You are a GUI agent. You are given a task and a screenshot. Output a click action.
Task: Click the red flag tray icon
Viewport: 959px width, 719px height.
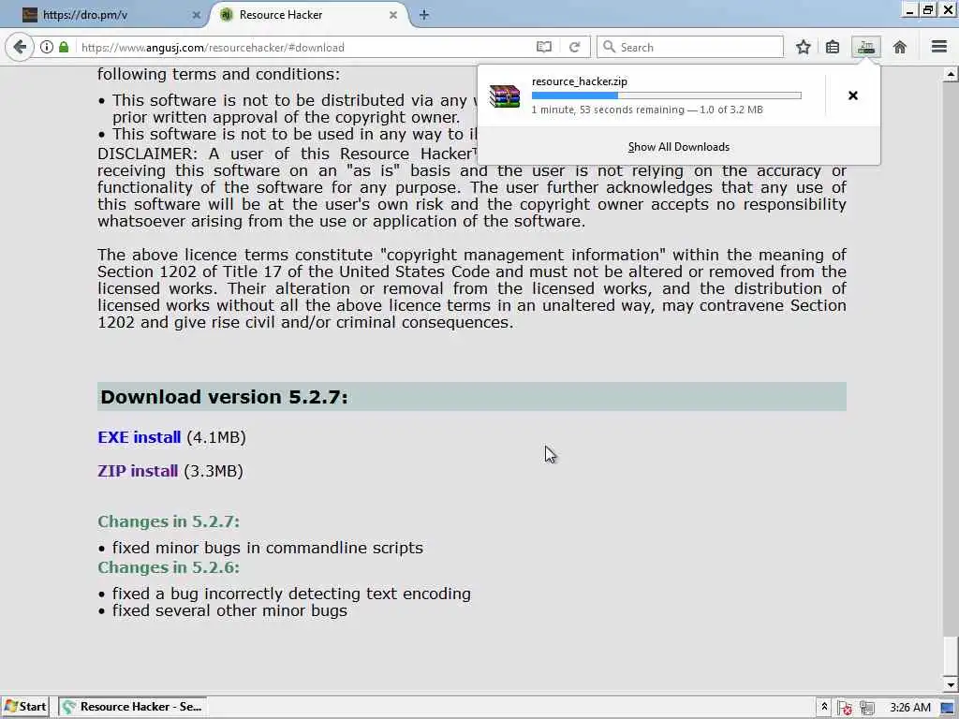846,708
